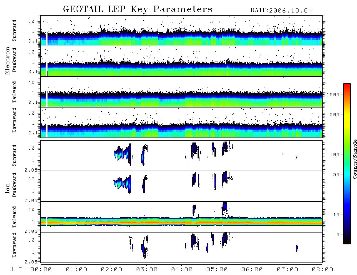The image size is (357, 275).
Task: Click the 'DATE:2006.10.04' label
Action: [281, 11]
